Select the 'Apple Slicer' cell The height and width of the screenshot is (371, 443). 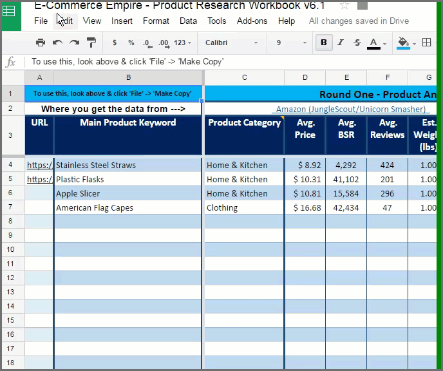point(127,194)
